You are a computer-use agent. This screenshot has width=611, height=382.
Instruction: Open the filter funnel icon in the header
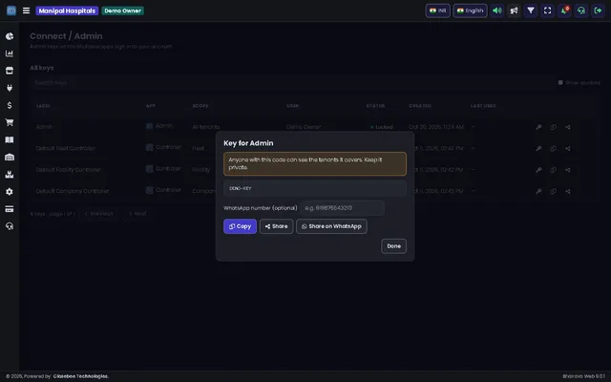pyautogui.click(x=531, y=11)
